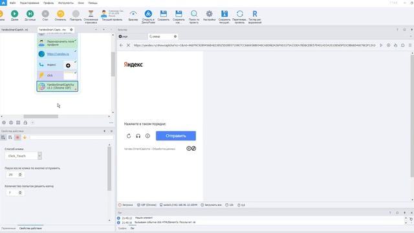Click horizontal scrollbar of project canvas
Image resolution: width=414 pixels, height=233 pixels.
point(41,116)
